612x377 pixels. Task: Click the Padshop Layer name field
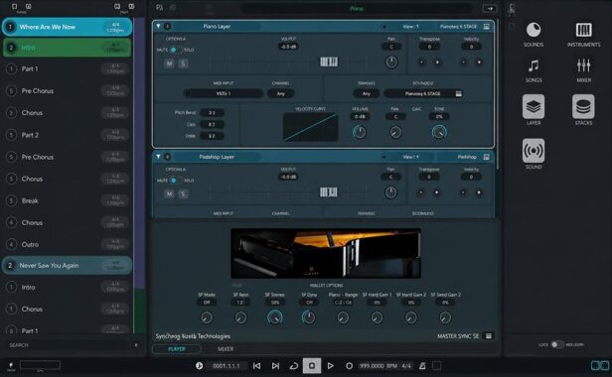pos(217,157)
